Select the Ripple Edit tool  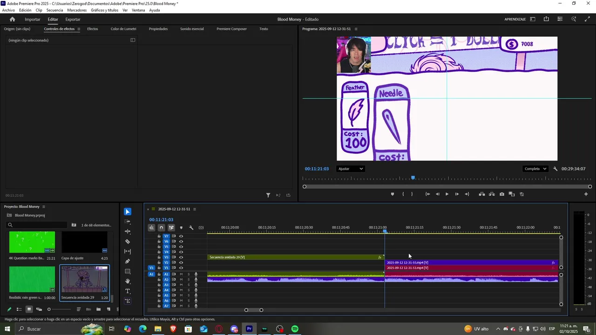[x=128, y=231]
